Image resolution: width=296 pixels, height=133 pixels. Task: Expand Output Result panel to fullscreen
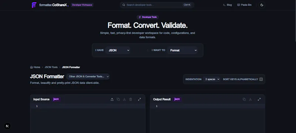(259, 99)
